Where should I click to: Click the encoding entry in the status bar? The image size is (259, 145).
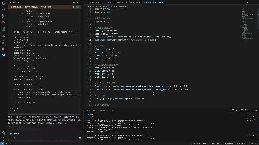pos(212,143)
